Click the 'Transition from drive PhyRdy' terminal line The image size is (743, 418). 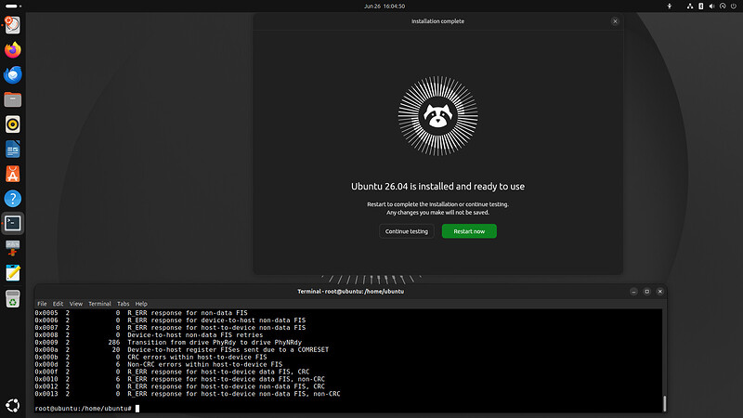click(168, 342)
